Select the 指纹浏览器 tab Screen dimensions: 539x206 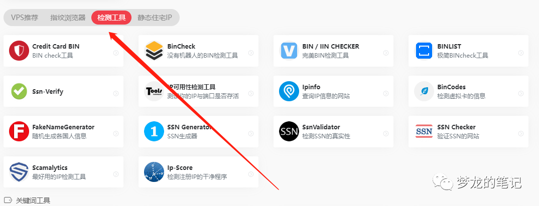click(68, 18)
